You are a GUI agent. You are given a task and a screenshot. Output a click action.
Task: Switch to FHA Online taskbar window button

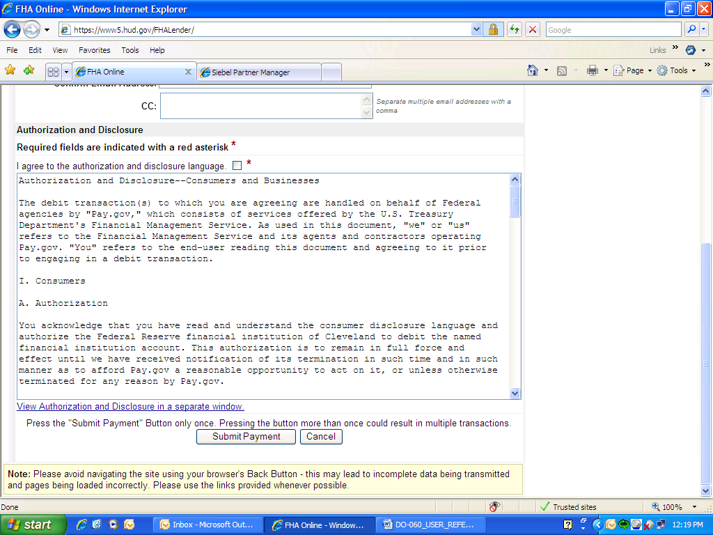pyautogui.click(x=320, y=525)
